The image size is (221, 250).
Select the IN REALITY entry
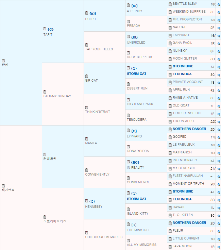pos(135,168)
